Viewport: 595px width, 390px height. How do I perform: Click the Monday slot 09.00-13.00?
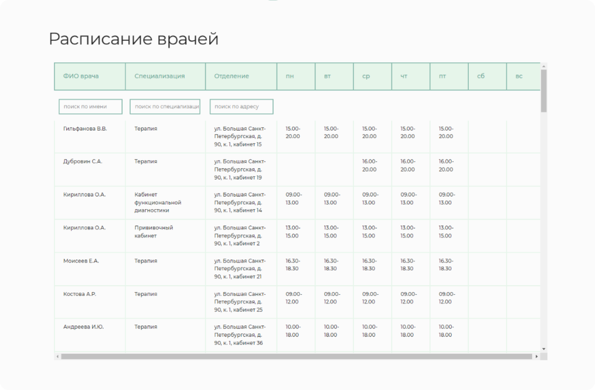(x=294, y=199)
